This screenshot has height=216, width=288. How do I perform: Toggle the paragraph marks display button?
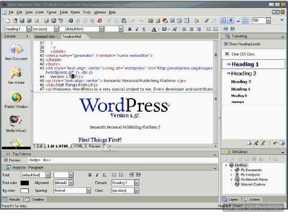(x=231, y=21)
